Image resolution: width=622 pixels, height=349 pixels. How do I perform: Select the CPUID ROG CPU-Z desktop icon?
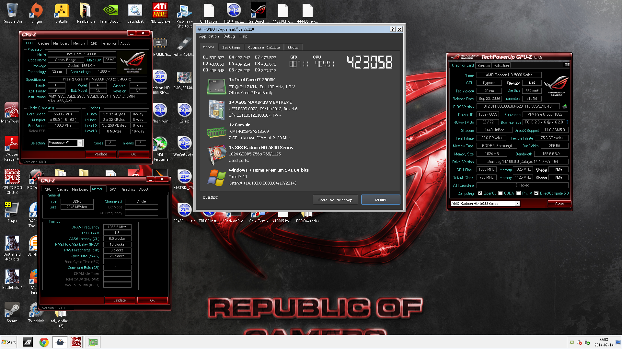12,181
